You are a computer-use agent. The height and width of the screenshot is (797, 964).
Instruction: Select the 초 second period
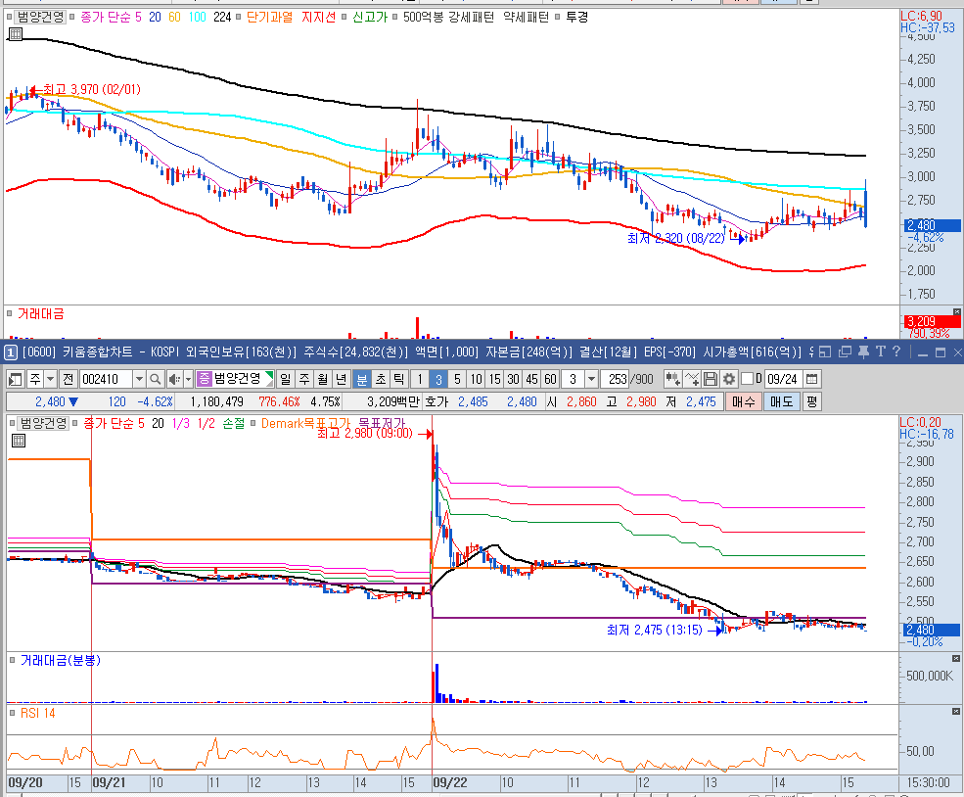point(381,379)
